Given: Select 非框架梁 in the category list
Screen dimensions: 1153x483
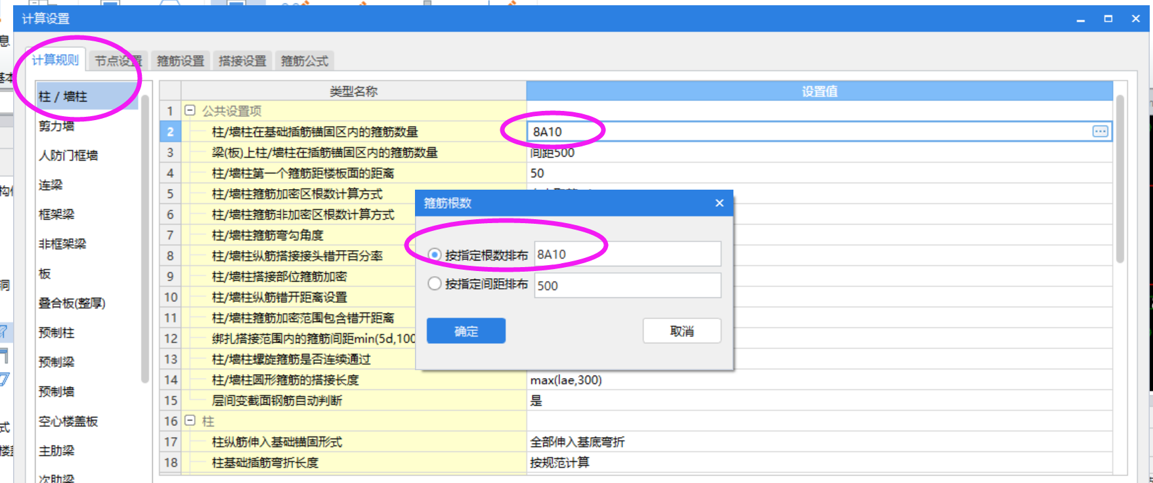Looking at the screenshot, I should click(x=87, y=244).
